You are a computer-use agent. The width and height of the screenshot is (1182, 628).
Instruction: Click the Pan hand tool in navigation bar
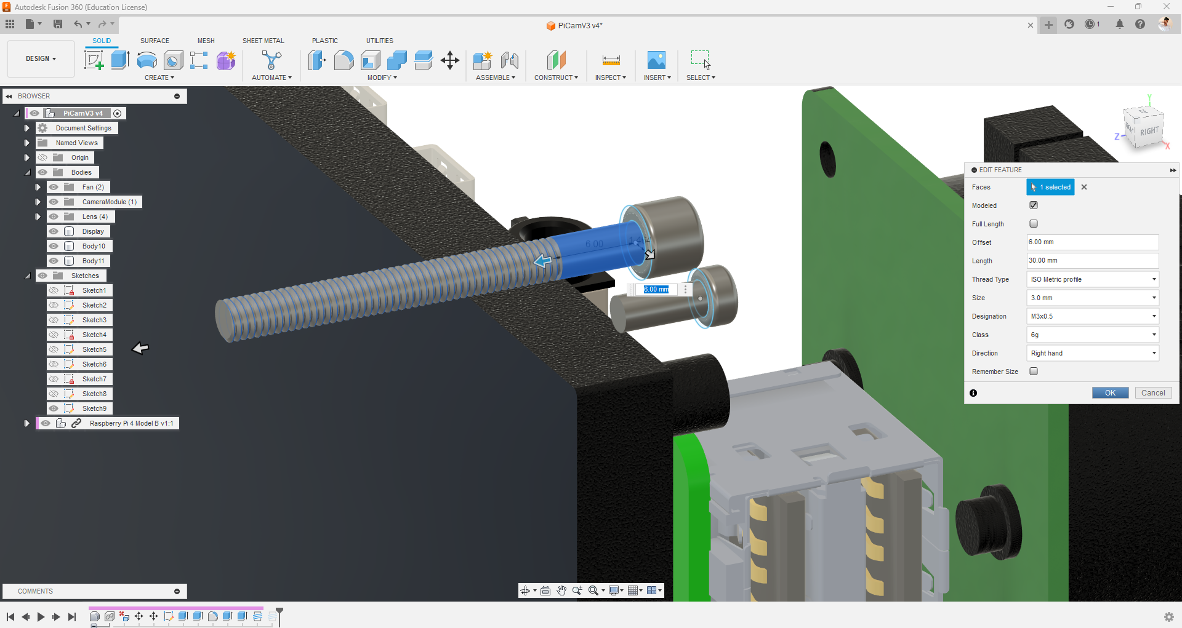click(561, 590)
